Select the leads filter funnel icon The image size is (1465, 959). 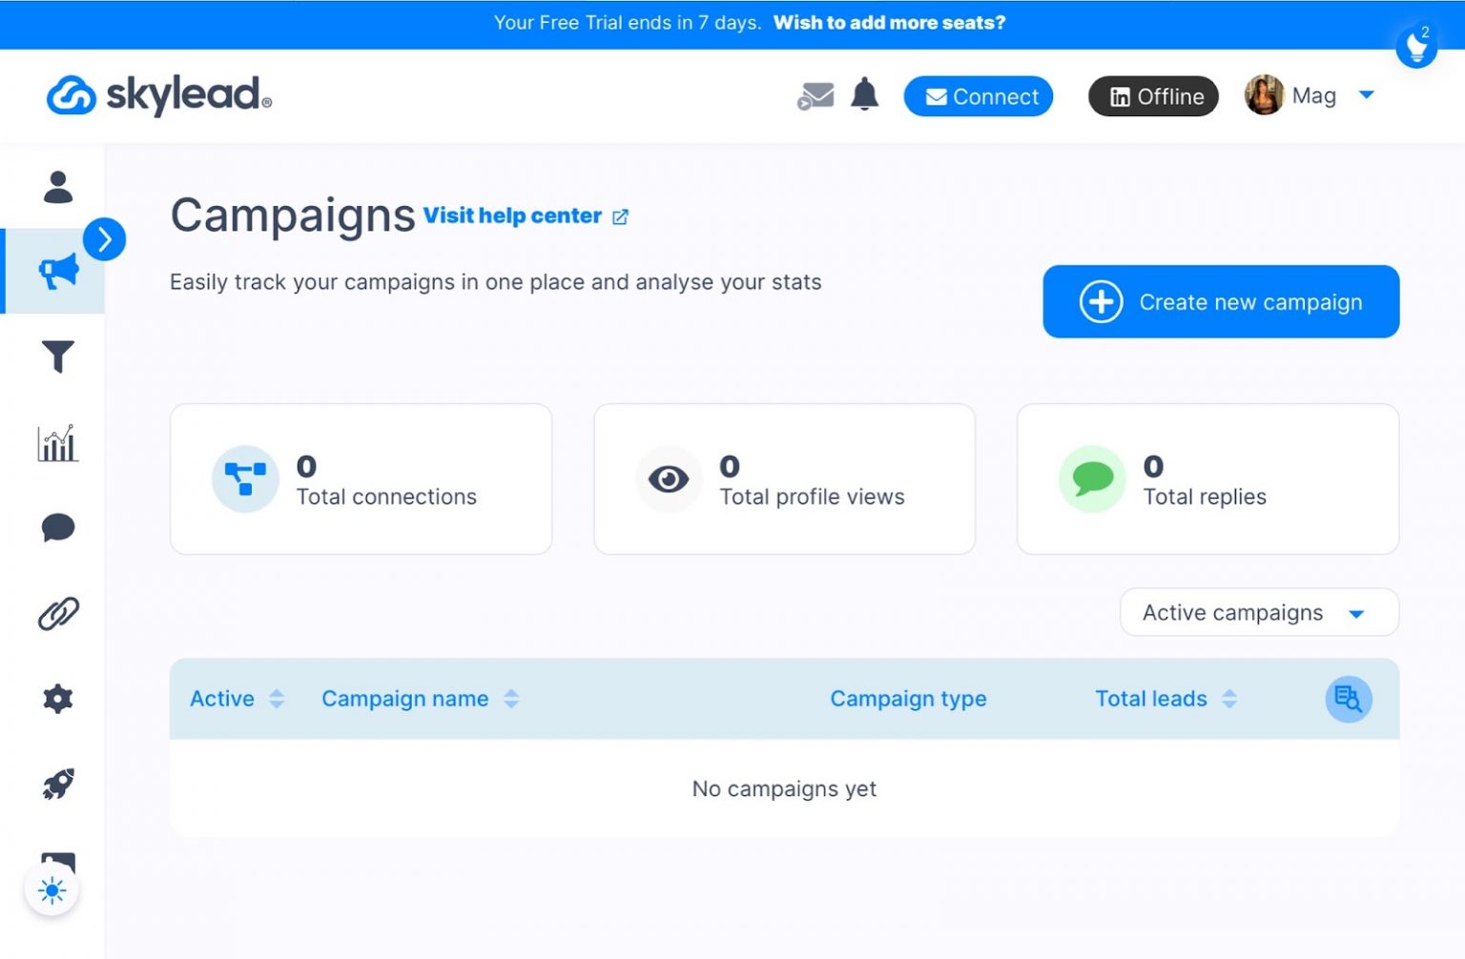click(57, 357)
